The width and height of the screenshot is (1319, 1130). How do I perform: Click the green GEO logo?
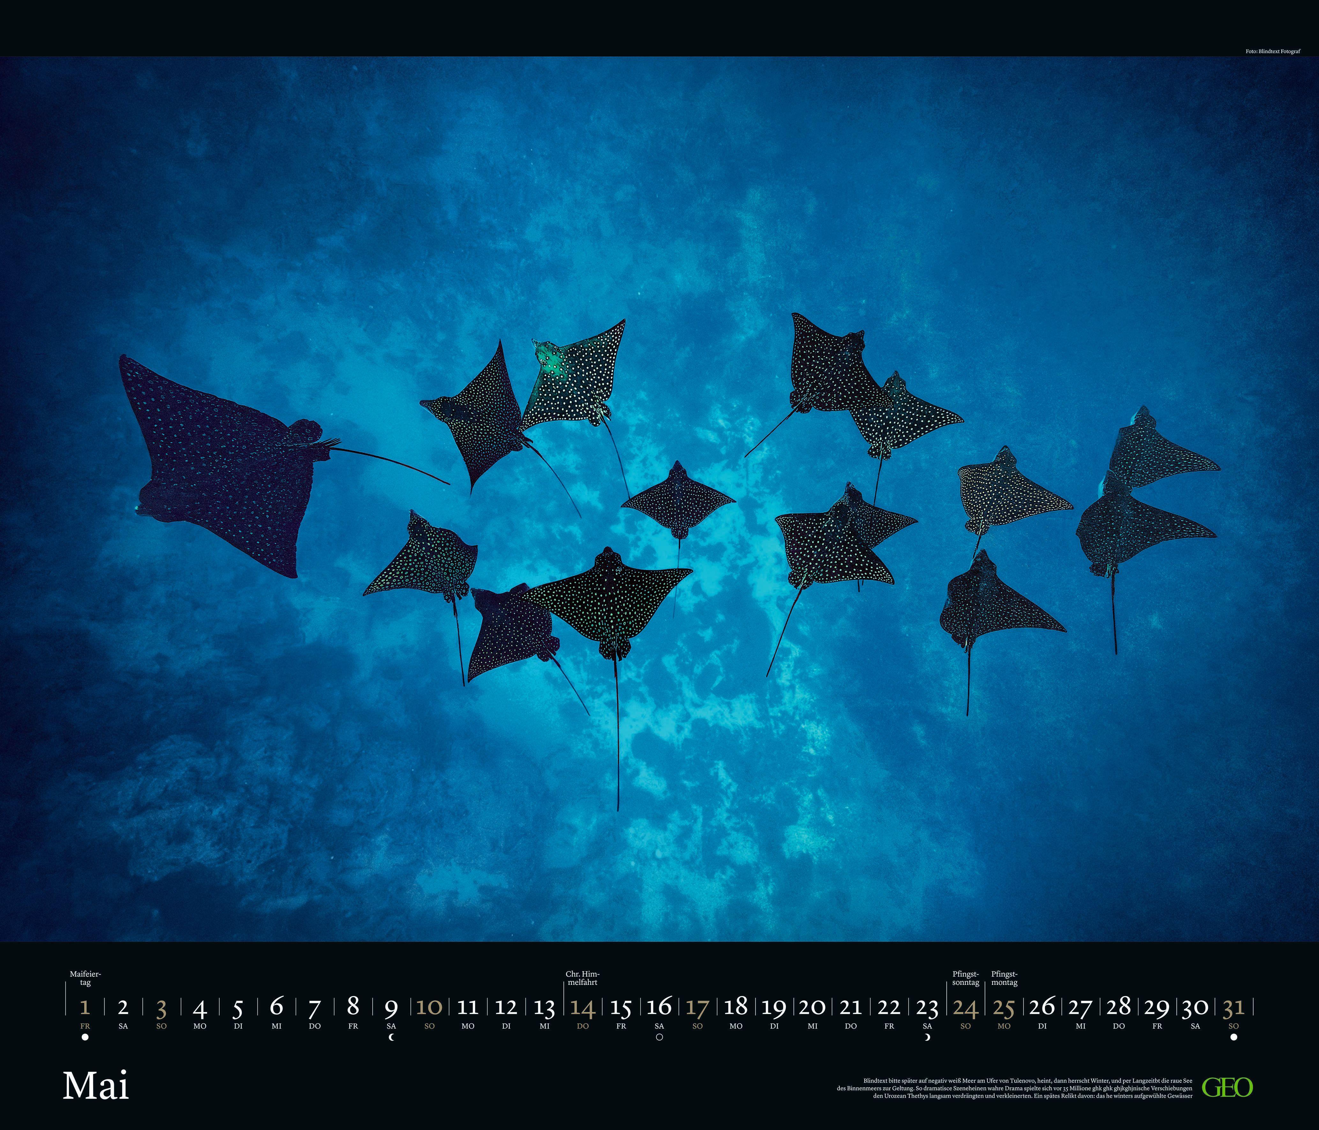1227,1087
